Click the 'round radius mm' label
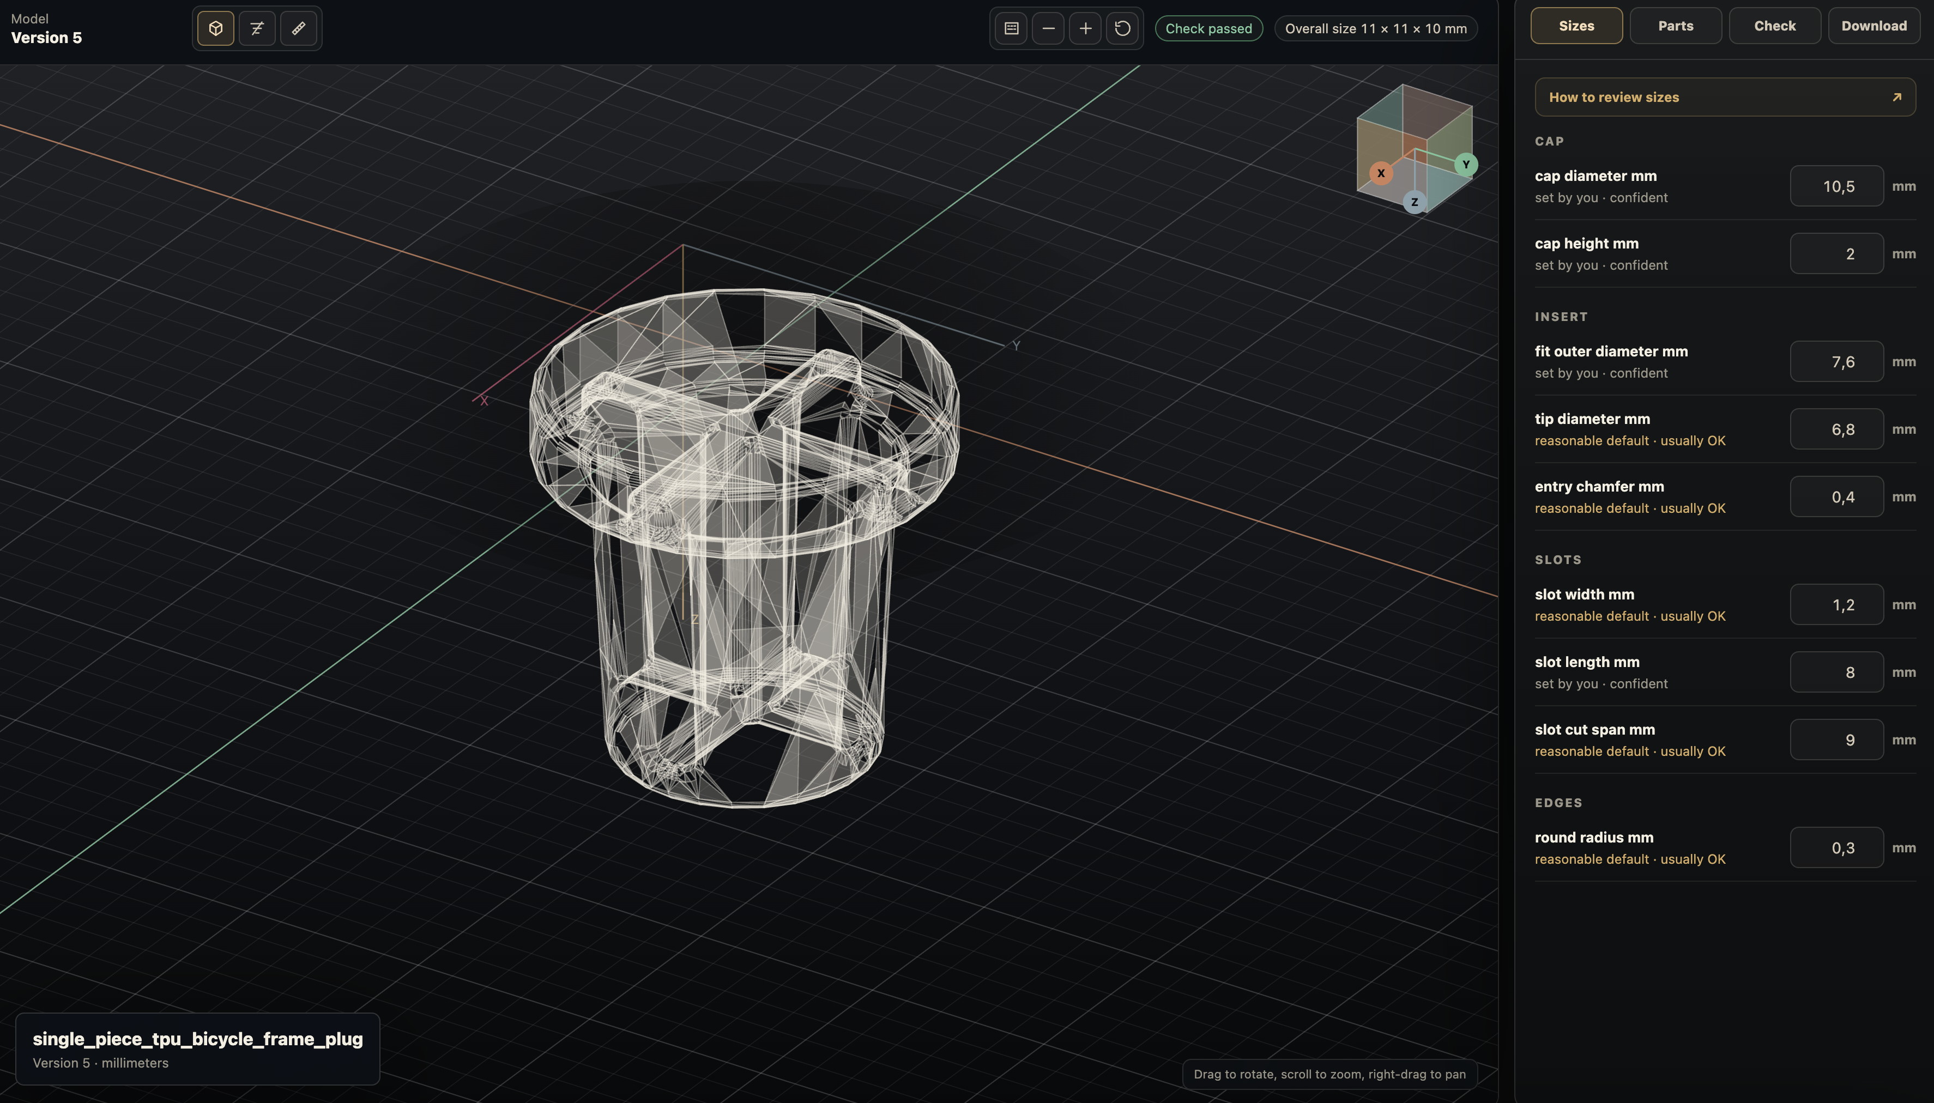This screenshot has width=1934, height=1103. click(1594, 837)
